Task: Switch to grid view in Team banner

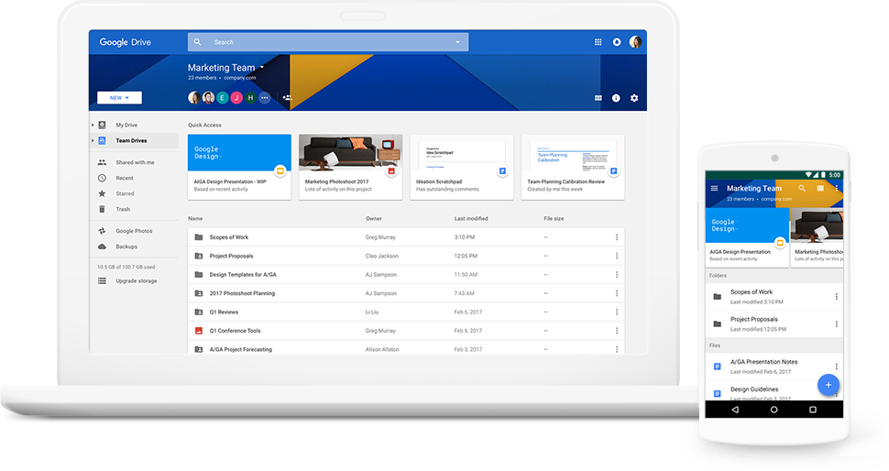Action: (x=598, y=98)
